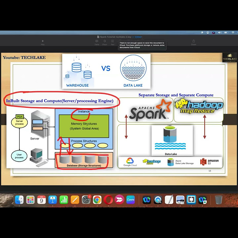
Task: Open Pages from the Dock
Action: pos(75,200)
